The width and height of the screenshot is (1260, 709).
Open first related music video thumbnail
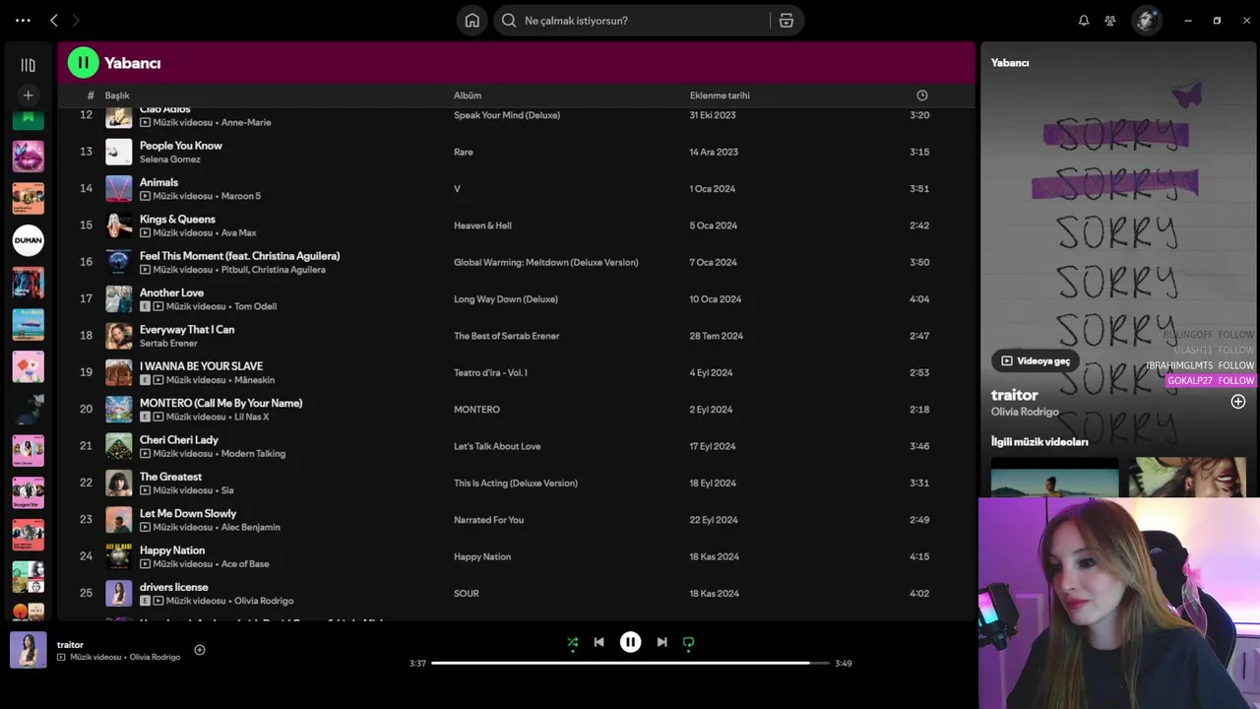click(1054, 477)
